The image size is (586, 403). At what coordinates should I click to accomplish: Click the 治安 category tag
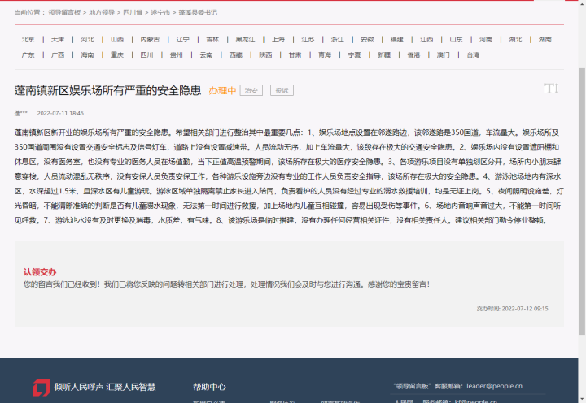coord(251,90)
